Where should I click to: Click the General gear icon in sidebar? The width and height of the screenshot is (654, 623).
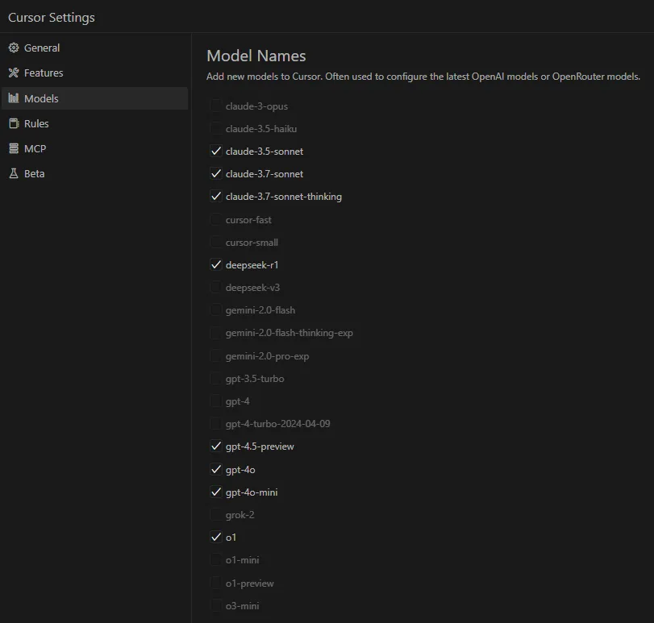(x=13, y=48)
